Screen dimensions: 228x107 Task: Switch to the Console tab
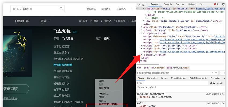[168, 4]
